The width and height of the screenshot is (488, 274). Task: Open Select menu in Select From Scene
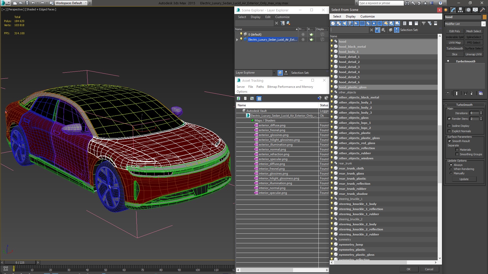point(337,16)
